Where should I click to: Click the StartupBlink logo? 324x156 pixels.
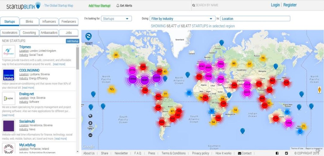[x=23, y=6]
